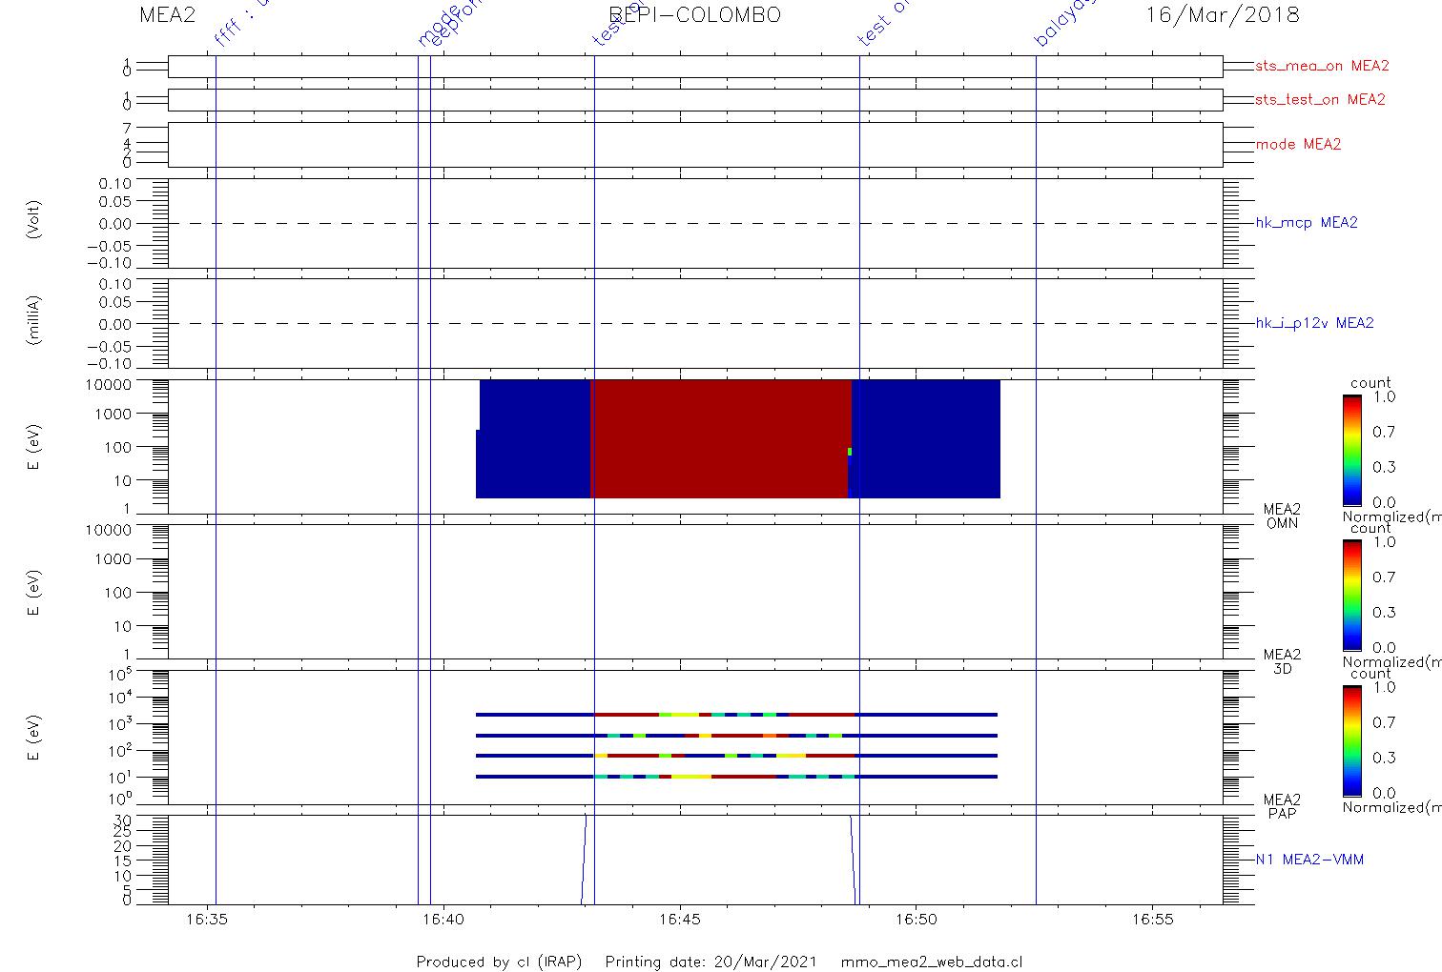The image size is (1442, 972).
Task: Click the 7 tick on mode MEA2 axis
Action: pos(127,128)
